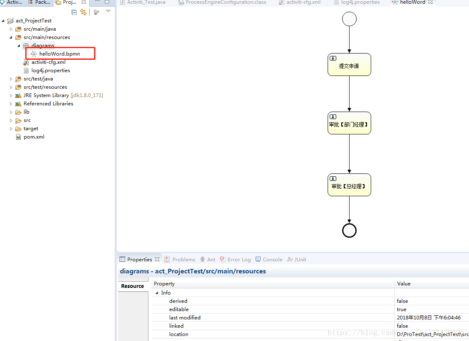The width and height of the screenshot is (469, 341).
Task: Switch to the Activ... view tab
Action: coord(11,2)
